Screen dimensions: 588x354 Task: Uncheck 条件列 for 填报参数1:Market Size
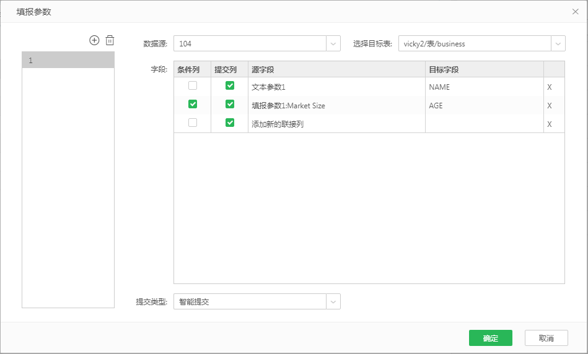(x=193, y=105)
